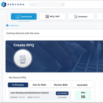Click the RFQ DATE 10/01/2019 text
Viewport: 103px width, 103px height.
[17, 97]
